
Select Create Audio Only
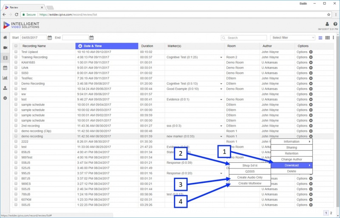(x=250, y=177)
